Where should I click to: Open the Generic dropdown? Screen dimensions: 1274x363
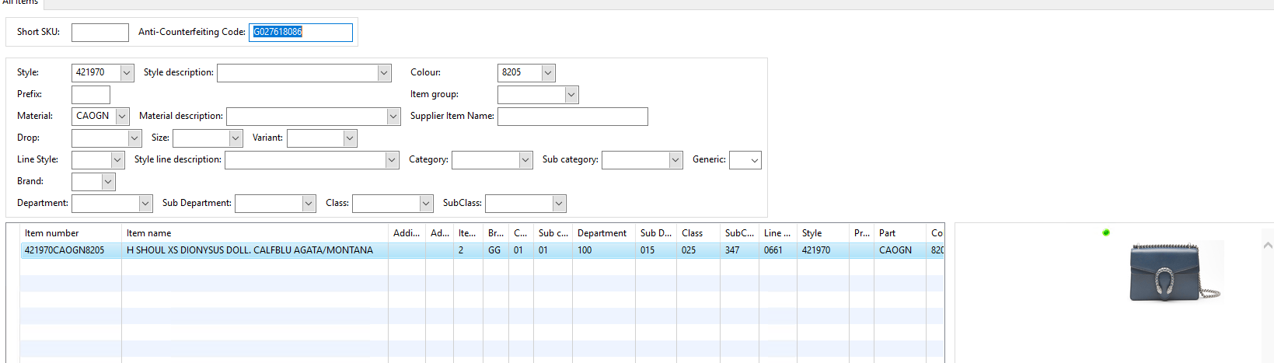pos(745,159)
